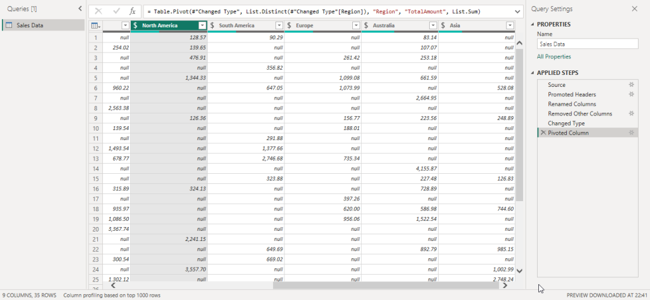Close the Query Settings pane

click(x=634, y=9)
